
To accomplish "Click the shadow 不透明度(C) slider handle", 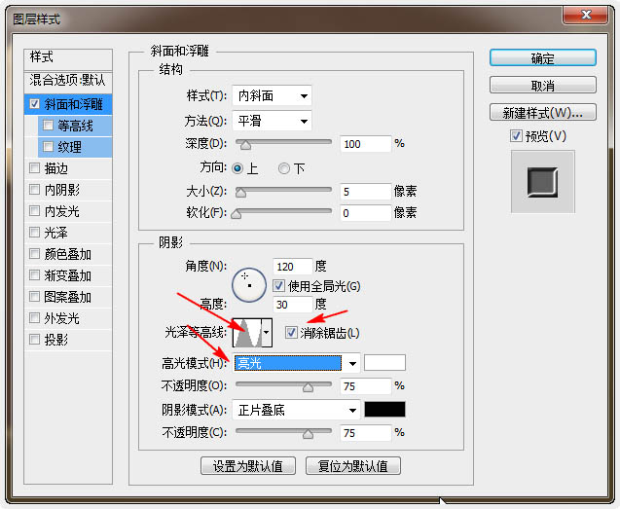I will point(308,434).
